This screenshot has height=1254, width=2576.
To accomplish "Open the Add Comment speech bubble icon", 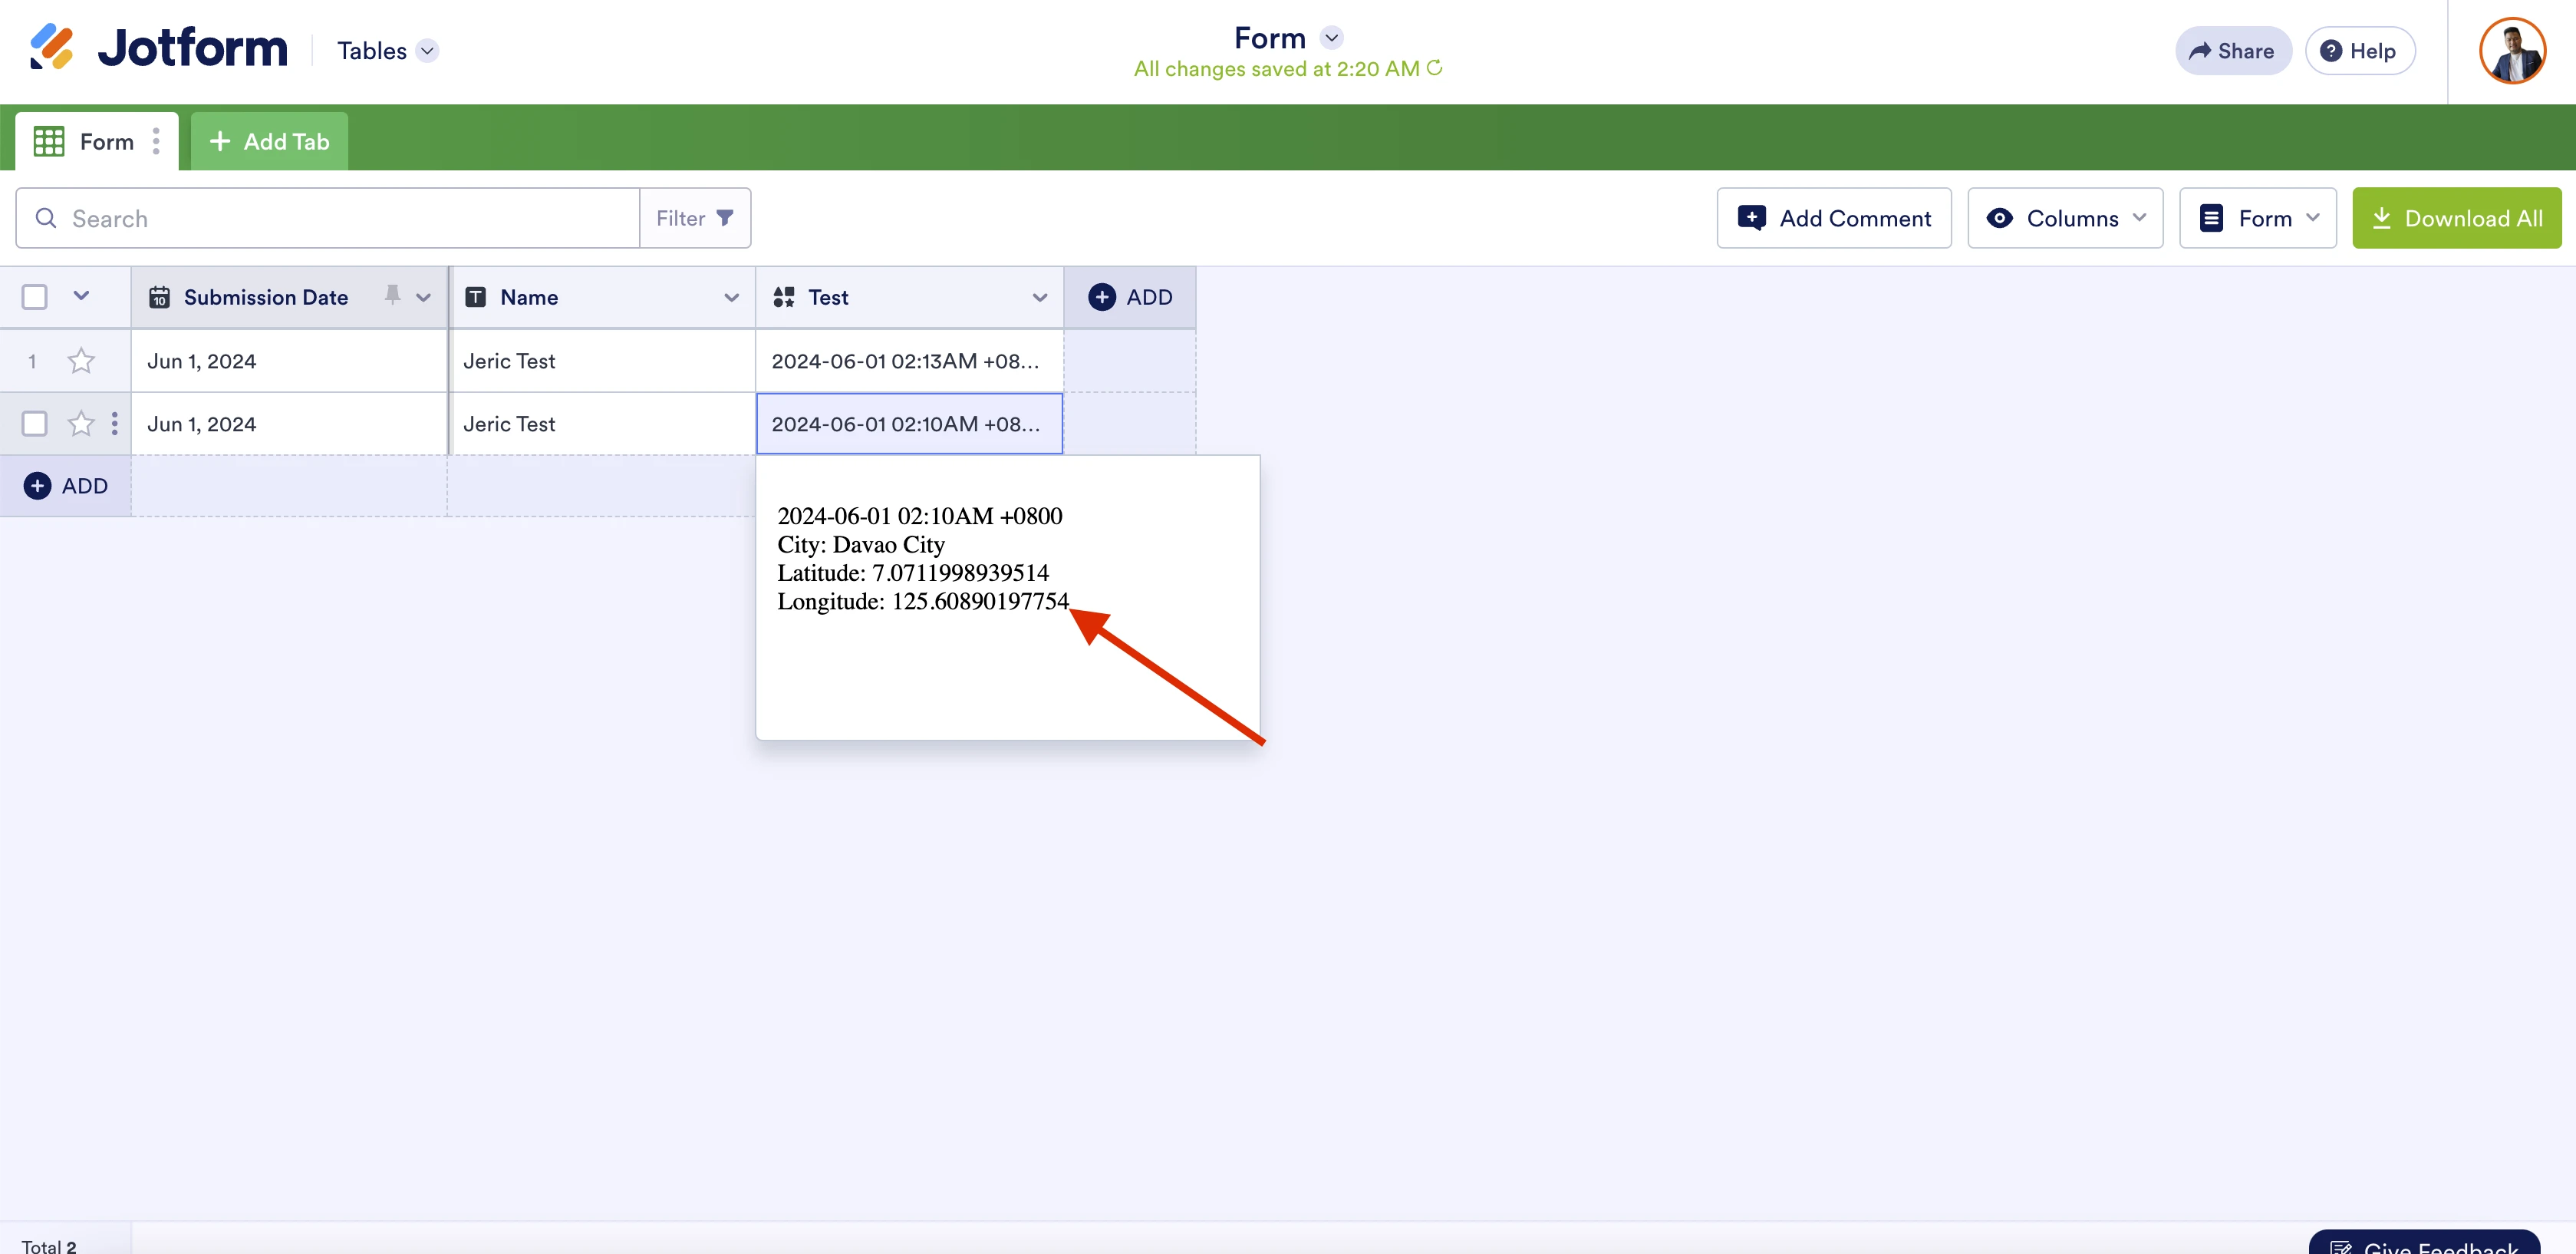I will 1753,217.
